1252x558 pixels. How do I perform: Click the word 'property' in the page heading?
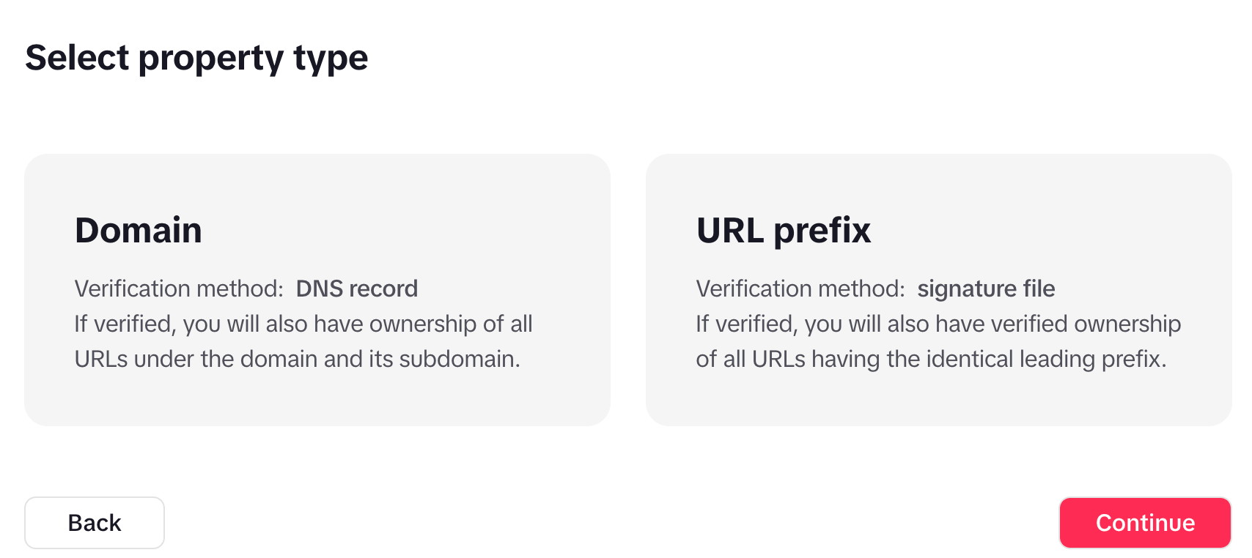pos(210,59)
